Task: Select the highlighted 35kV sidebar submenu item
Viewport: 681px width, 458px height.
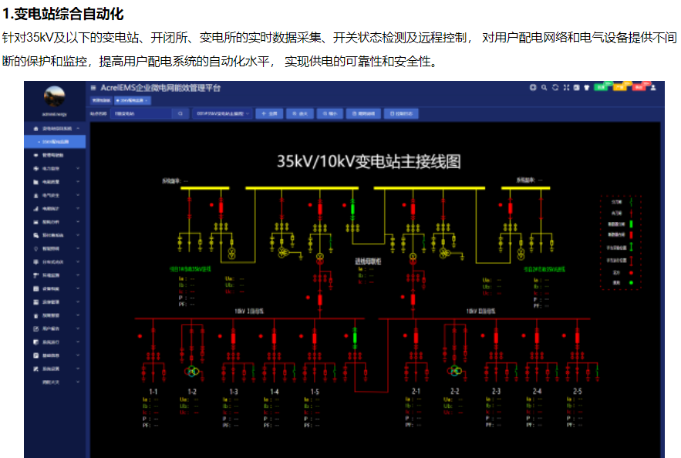Action: point(55,142)
